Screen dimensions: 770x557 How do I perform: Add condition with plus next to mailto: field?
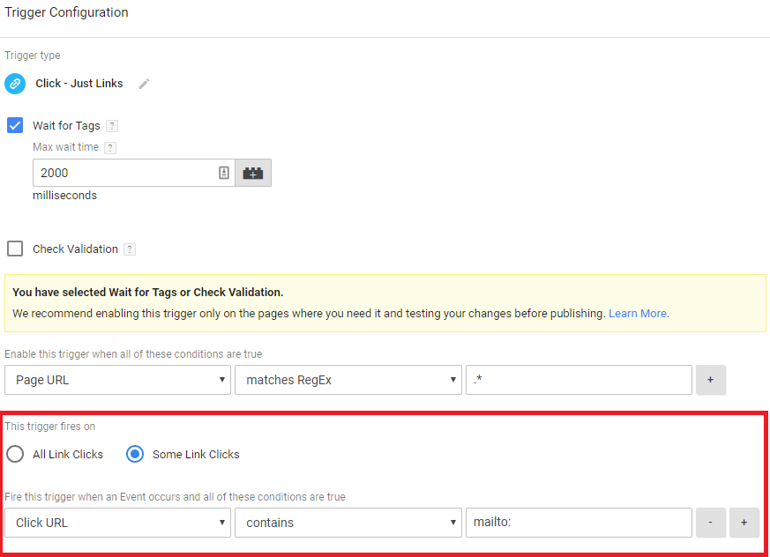click(x=744, y=523)
